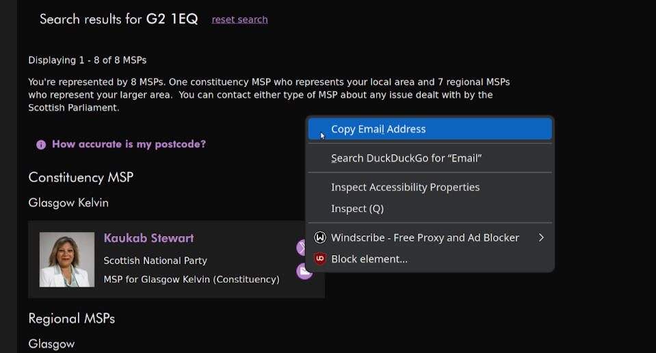Click the Scottish National Party text on the card
656x353 pixels.
click(155, 261)
